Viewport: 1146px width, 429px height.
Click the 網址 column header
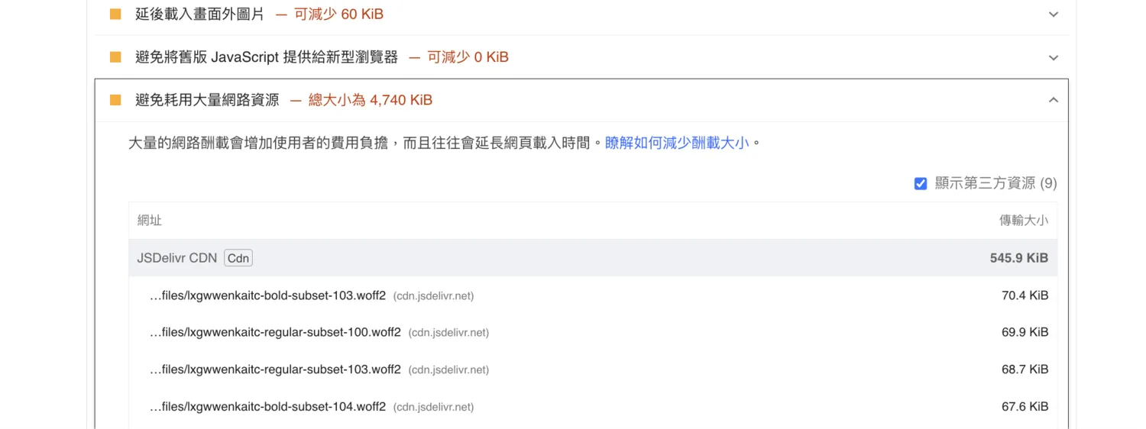click(x=150, y=221)
